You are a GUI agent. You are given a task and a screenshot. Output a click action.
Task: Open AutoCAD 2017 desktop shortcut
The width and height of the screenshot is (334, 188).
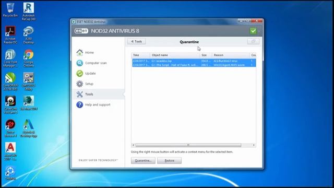tap(10, 151)
